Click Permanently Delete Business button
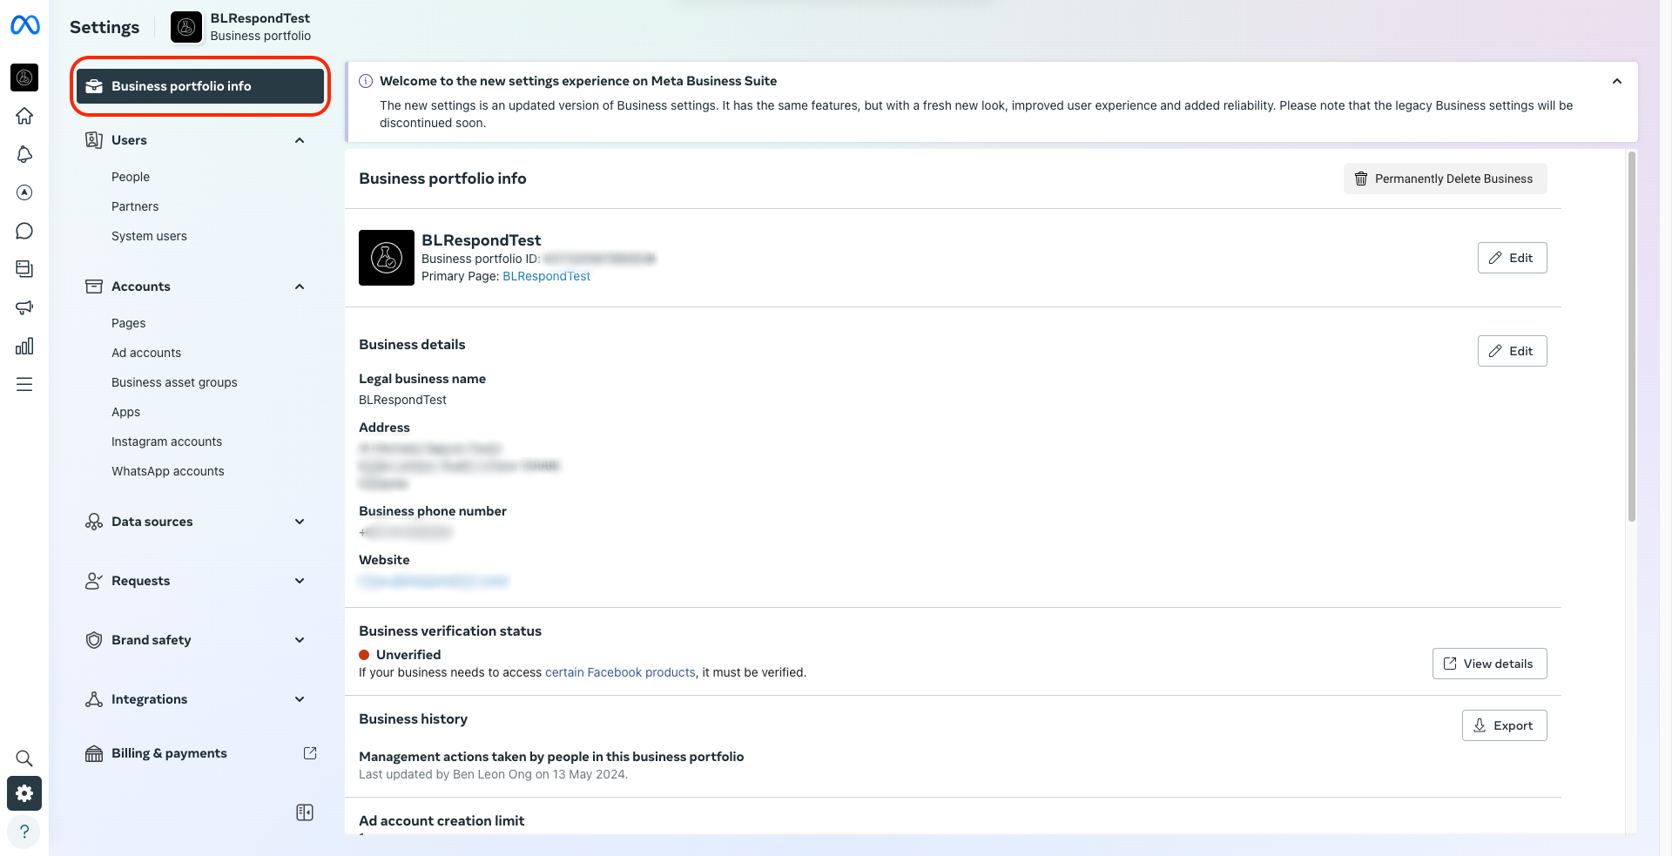The height and width of the screenshot is (856, 1672). [x=1445, y=179]
